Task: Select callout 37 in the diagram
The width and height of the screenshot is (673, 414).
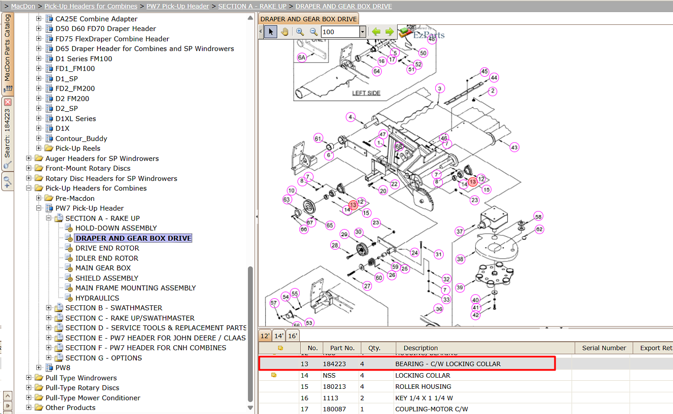Action: (459, 232)
